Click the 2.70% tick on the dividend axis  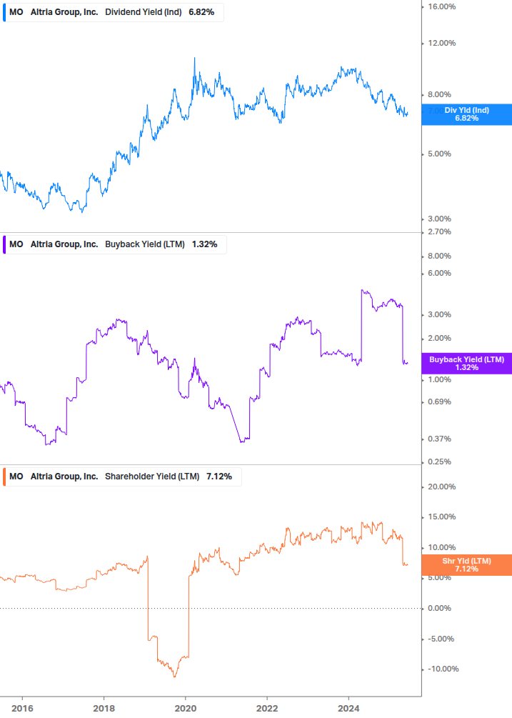[439, 232]
